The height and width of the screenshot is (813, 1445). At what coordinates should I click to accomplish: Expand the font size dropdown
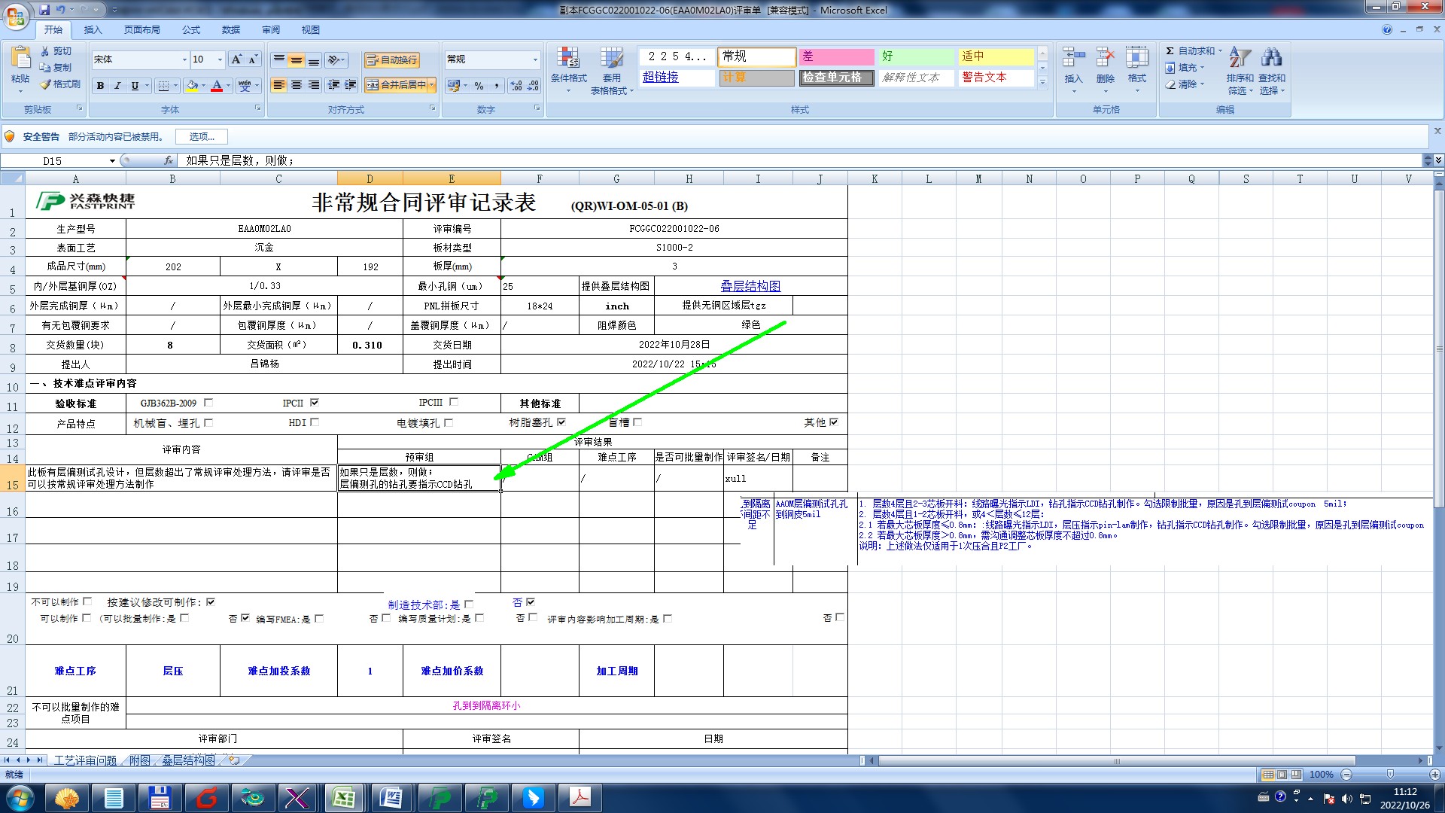click(x=220, y=59)
